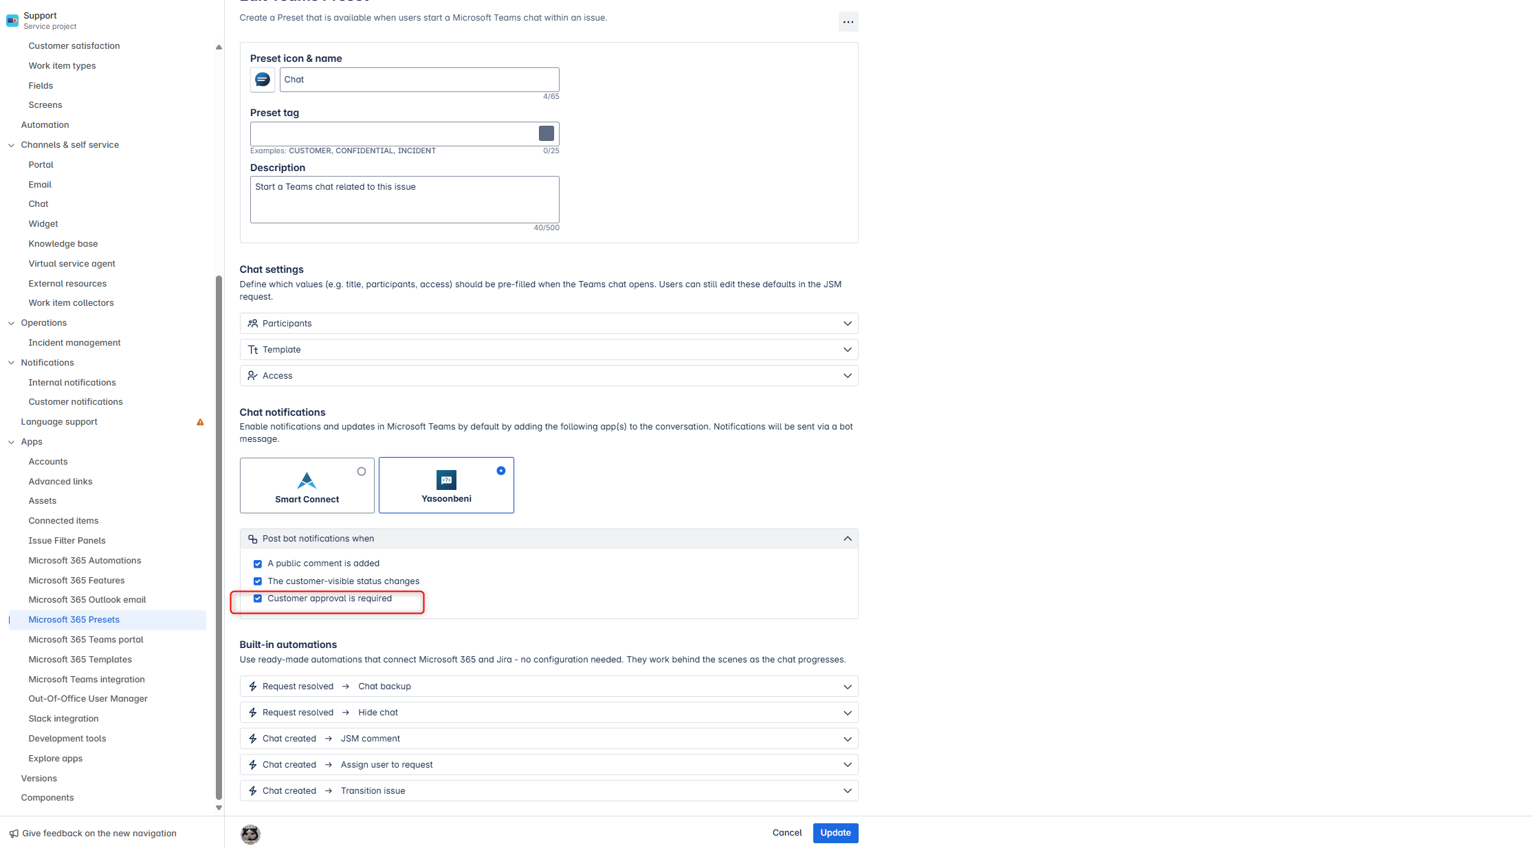
Task: Click the Smart Connect logo icon
Action: pos(307,480)
